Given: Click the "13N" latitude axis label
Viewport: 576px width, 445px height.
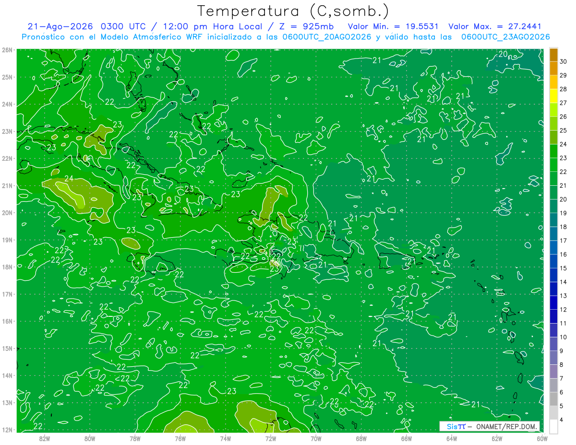Looking at the screenshot, I should pyautogui.click(x=8, y=402).
